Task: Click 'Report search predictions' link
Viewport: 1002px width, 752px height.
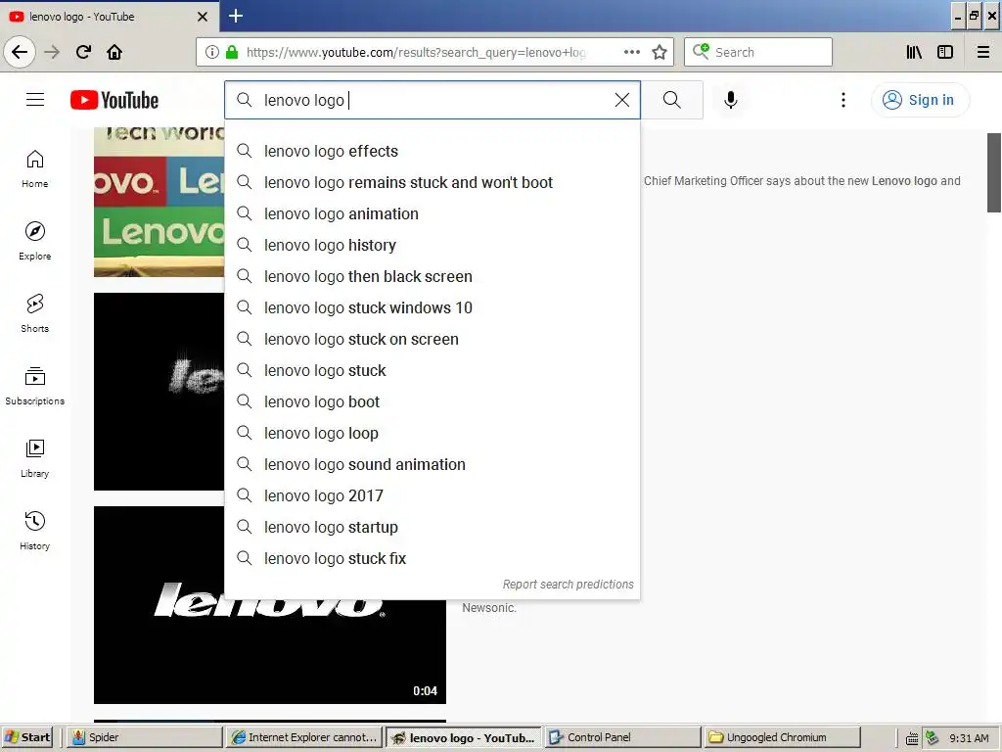Action: (x=568, y=584)
